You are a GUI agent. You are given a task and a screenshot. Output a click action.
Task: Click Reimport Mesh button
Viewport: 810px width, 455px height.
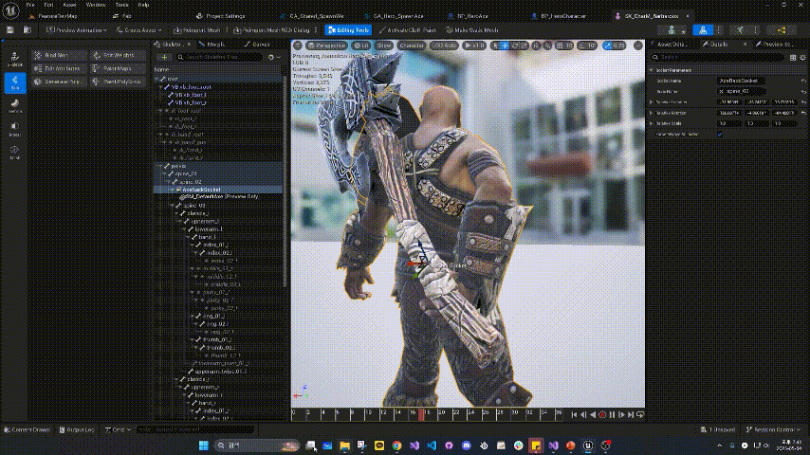click(197, 30)
